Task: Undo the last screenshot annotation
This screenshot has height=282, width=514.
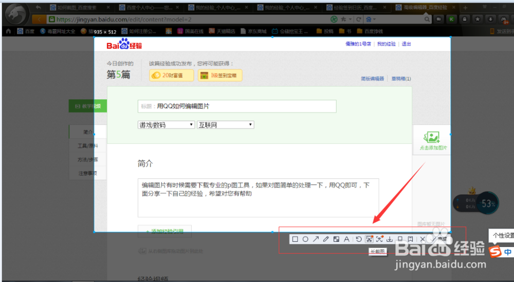Action: tap(359, 239)
